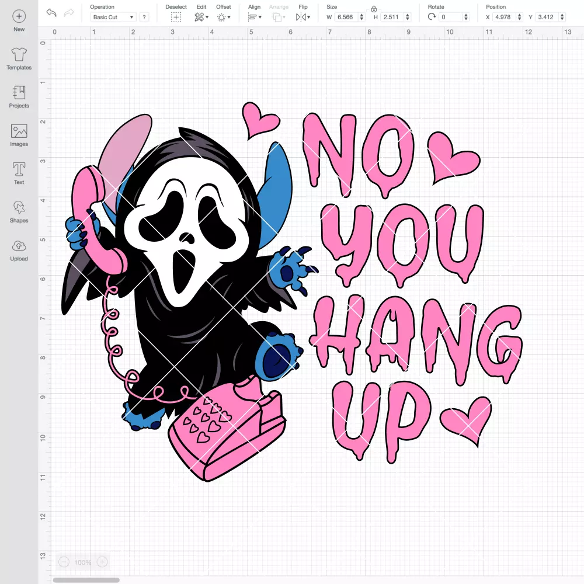Click the Y position field 3.412
The image size is (584, 584).
[x=547, y=17]
